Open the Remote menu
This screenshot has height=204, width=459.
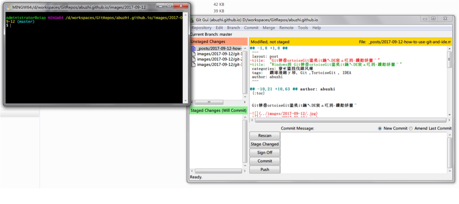pos(286,28)
